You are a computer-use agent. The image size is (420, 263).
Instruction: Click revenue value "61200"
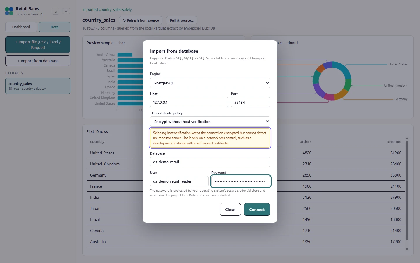pyautogui.click(x=396, y=153)
